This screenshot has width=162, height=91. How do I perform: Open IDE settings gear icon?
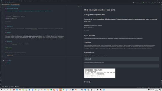tap(161, 3)
